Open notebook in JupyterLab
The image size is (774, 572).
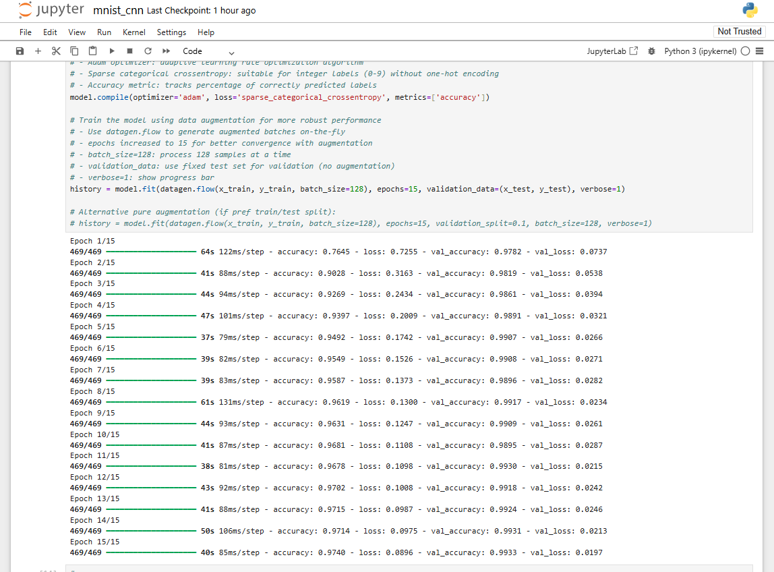pos(612,51)
